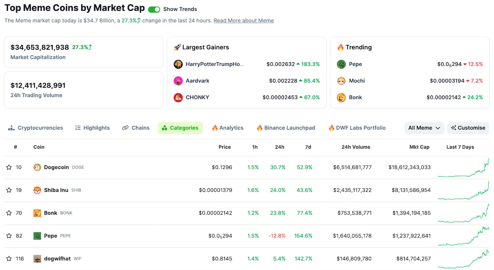The height and width of the screenshot is (270, 494).
Task: Click the Aardvark coin icon
Action: (178, 81)
